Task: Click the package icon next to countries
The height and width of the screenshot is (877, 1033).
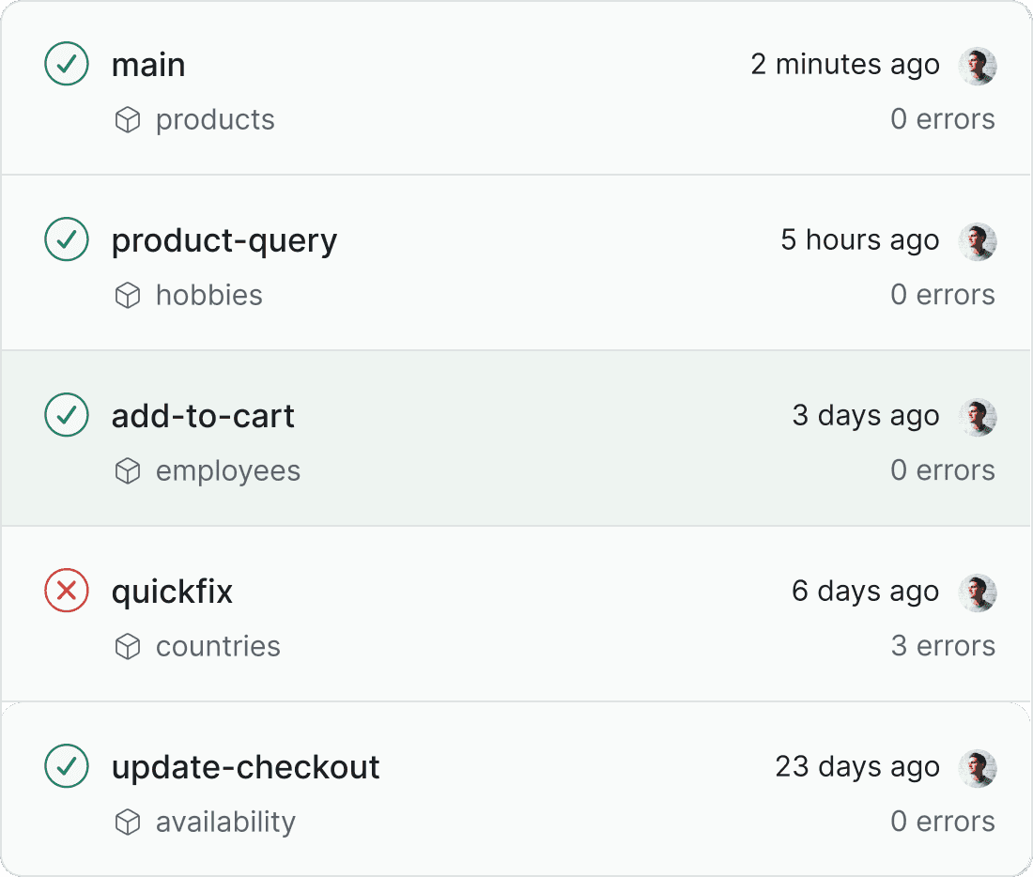Action: click(x=127, y=646)
